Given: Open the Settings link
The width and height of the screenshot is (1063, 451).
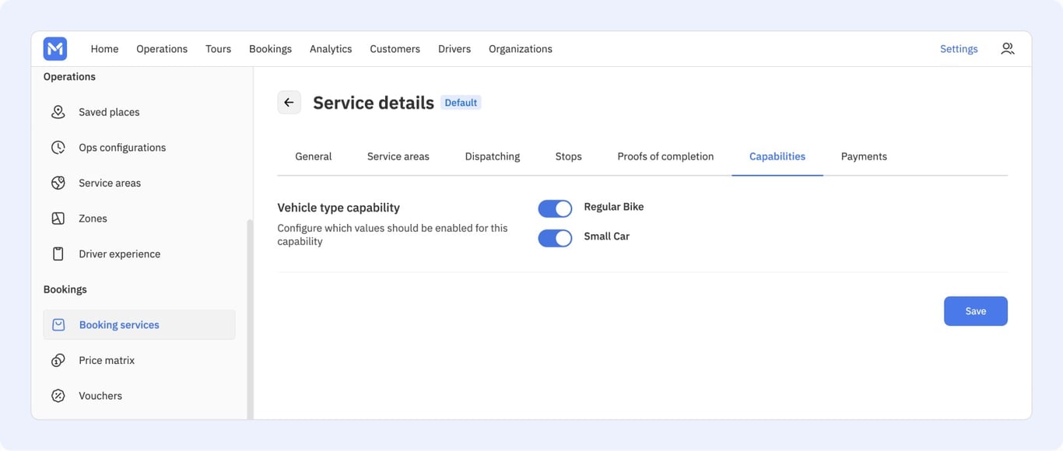Looking at the screenshot, I should pos(959,48).
